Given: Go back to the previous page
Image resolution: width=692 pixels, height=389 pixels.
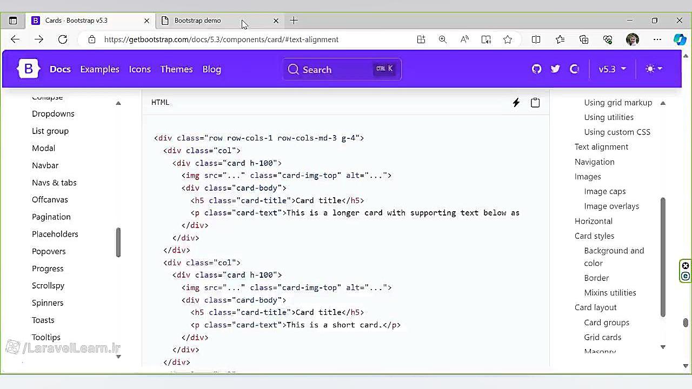Looking at the screenshot, I should pyautogui.click(x=15, y=39).
